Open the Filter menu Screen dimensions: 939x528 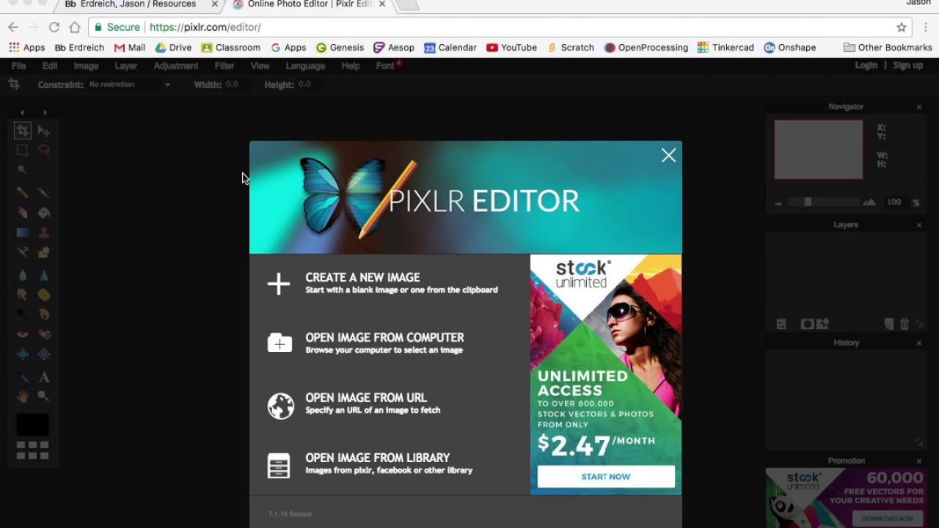pos(224,65)
